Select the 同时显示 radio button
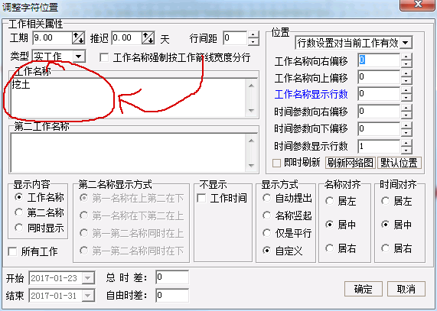Screen dimensions: 437x311 point(19,228)
